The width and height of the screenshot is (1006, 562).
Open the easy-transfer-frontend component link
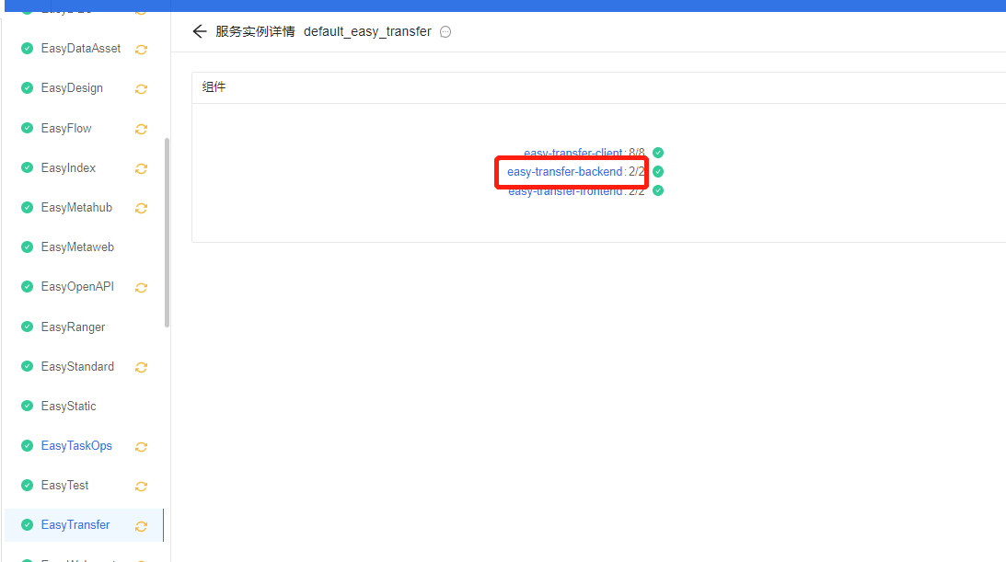tap(565, 191)
